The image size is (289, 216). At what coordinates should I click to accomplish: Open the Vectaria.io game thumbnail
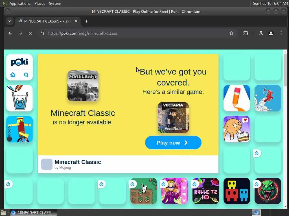coord(173,117)
